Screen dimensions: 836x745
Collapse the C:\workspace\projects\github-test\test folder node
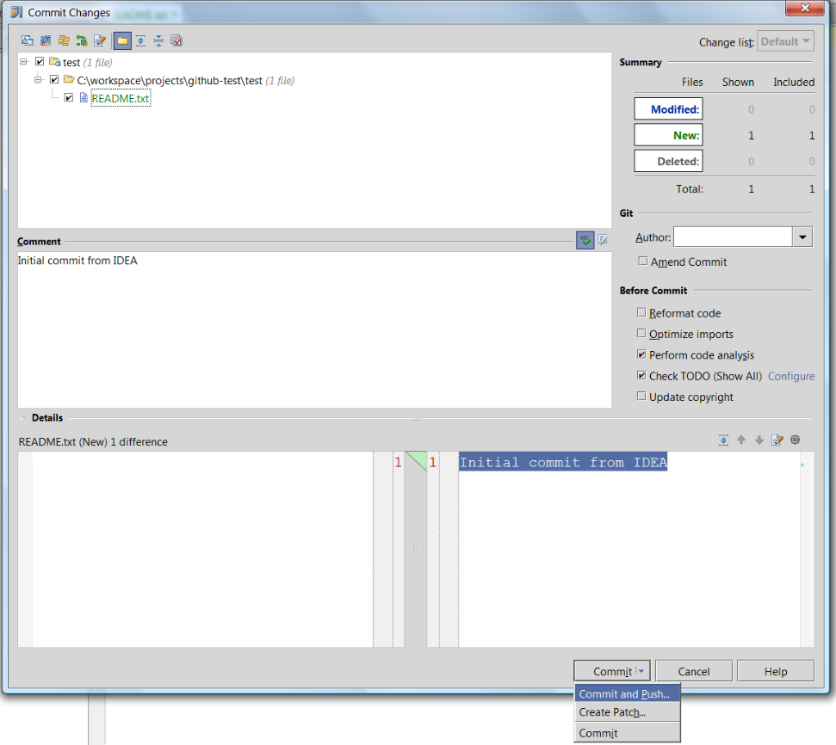click(x=39, y=80)
